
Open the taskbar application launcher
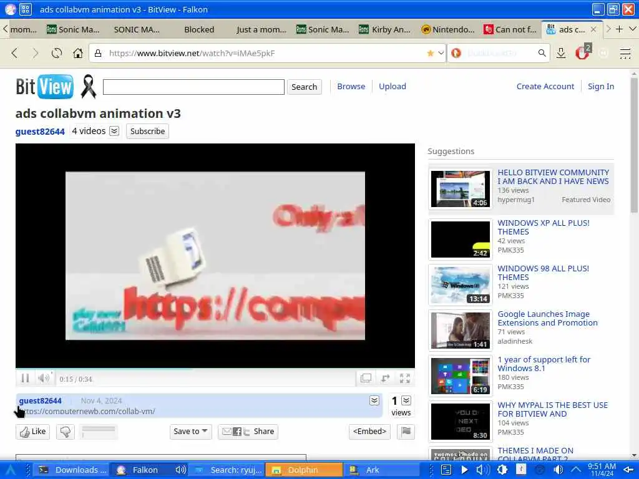(10, 470)
